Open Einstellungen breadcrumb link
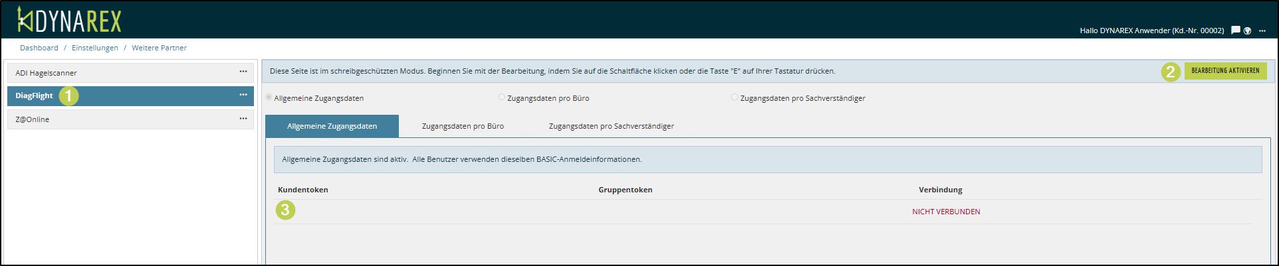 pyautogui.click(x=95, y=48)
